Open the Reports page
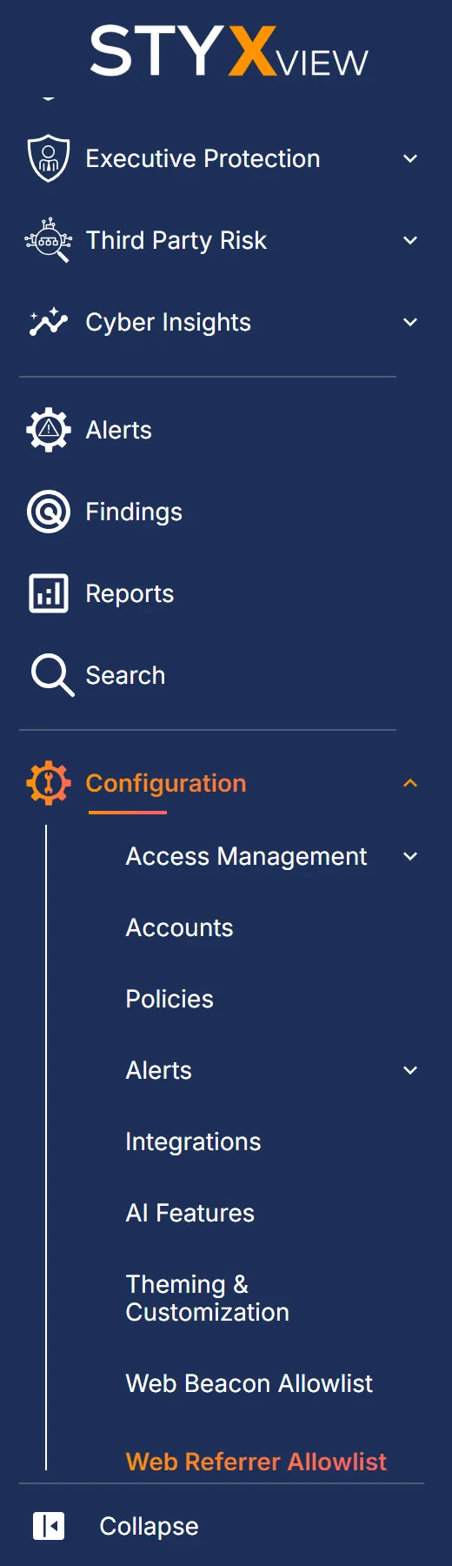The image size is (452, 1566). (x=130, y=593)
